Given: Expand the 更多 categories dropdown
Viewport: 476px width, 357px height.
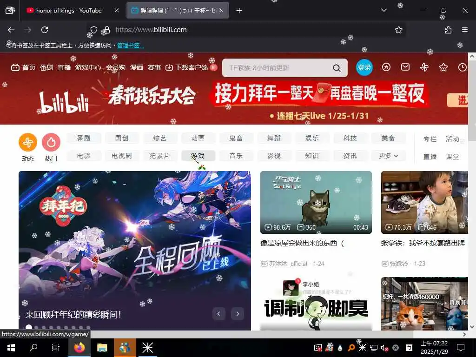Looking at the screenshot, I should click(389, 156).
